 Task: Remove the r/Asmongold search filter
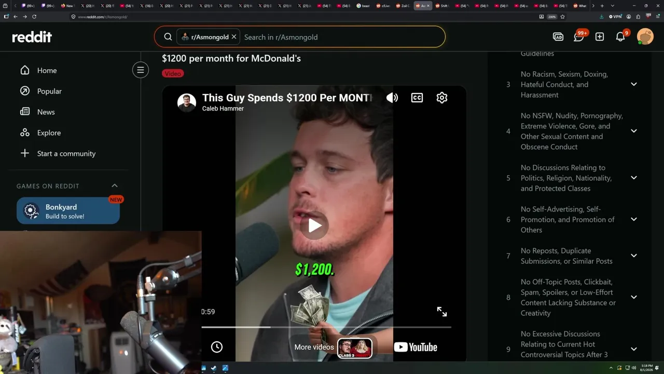pos(234,37)
